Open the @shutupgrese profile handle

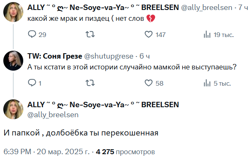(109, 56)
